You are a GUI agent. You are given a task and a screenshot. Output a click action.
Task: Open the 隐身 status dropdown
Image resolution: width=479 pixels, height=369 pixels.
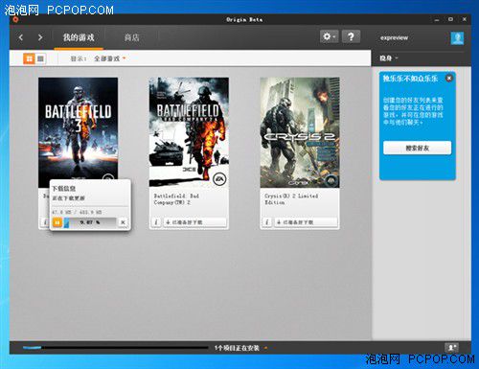(x=389, y=58)
